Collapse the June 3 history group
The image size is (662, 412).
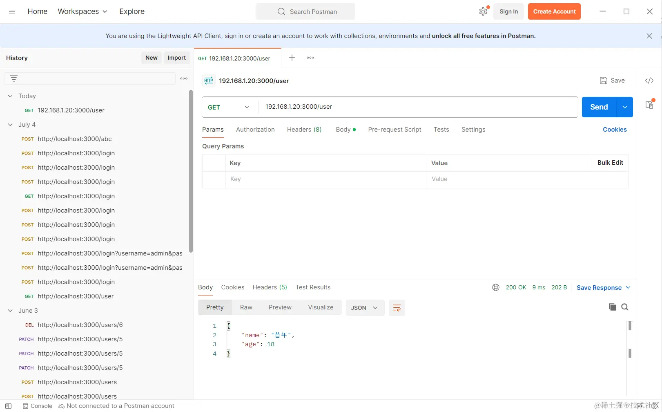(10, 311)
